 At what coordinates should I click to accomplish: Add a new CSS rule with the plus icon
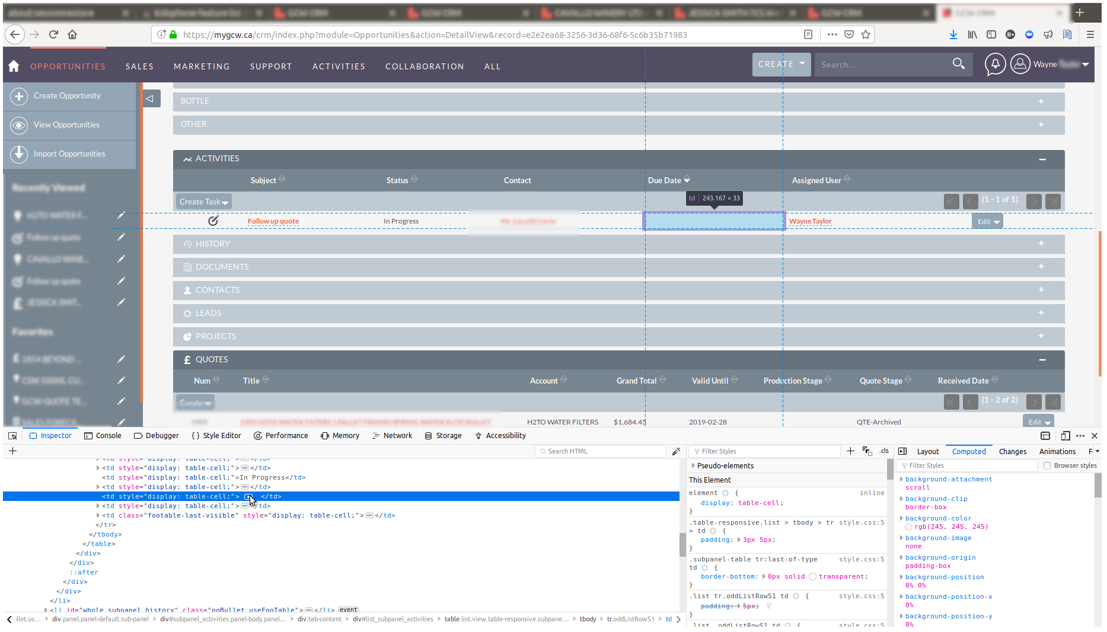[x=850, y=451]
